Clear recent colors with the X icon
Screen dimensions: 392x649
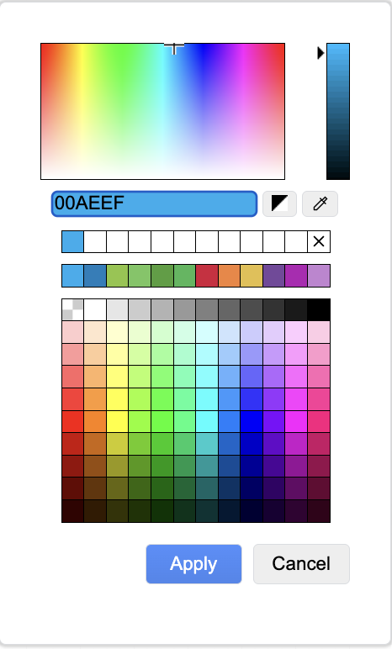[x=319, y=241]
